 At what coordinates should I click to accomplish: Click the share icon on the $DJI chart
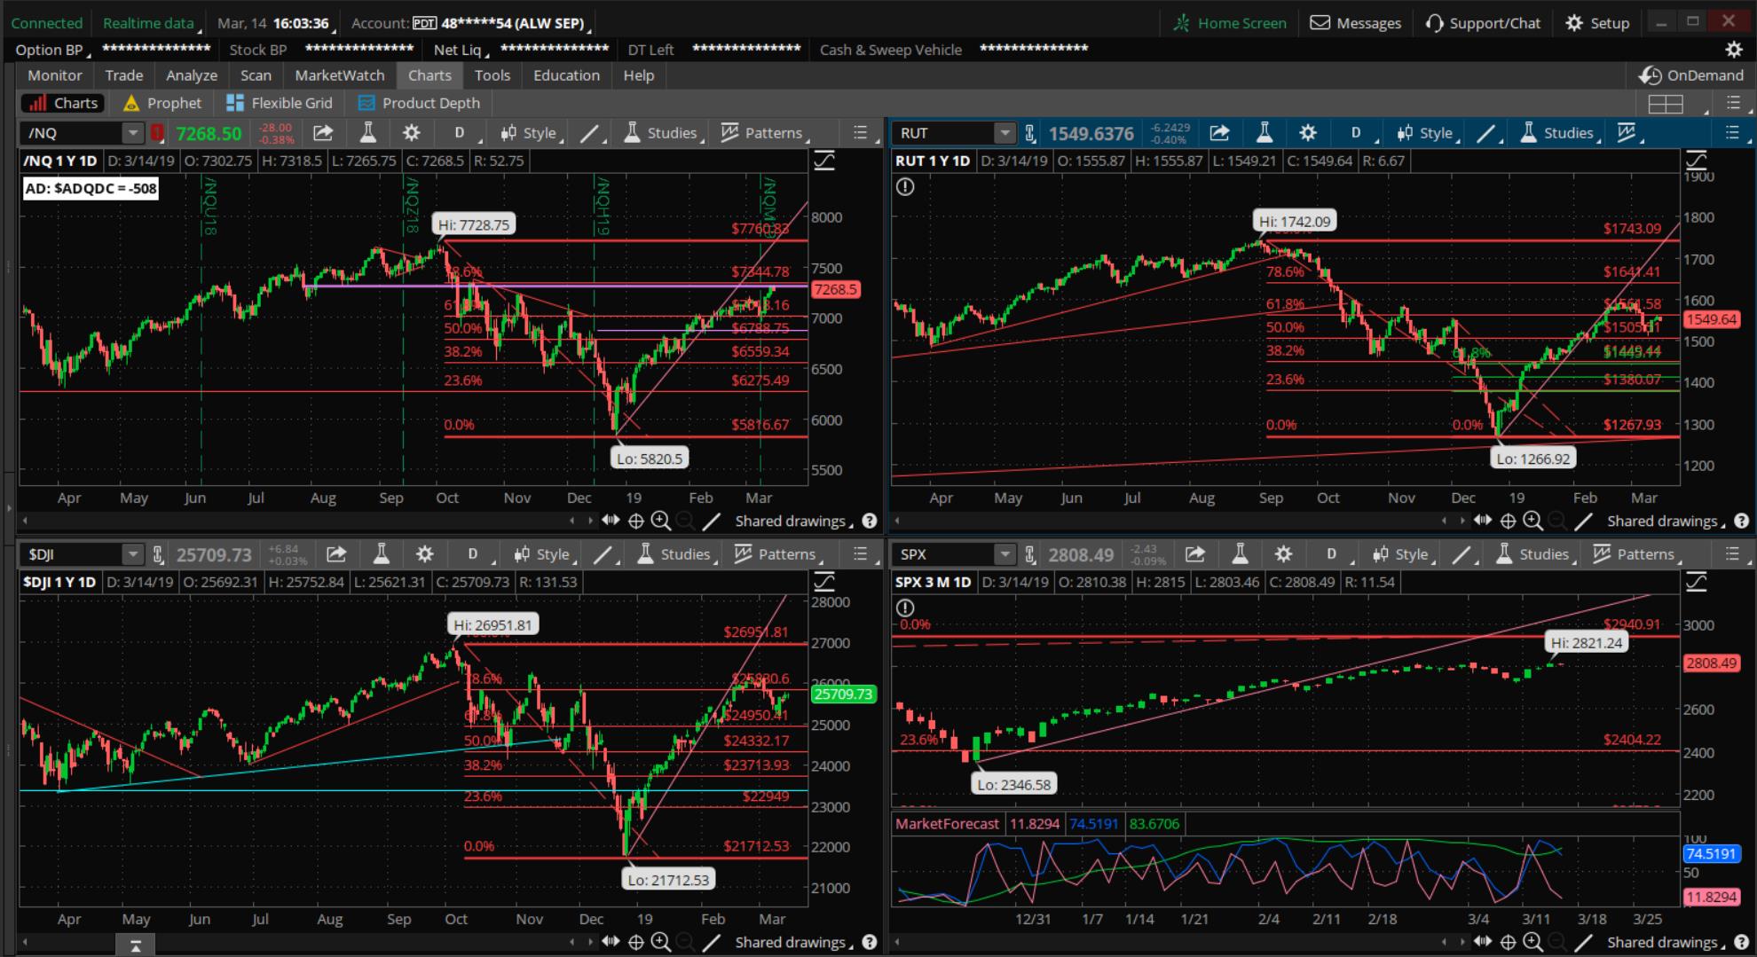[336, 553]
